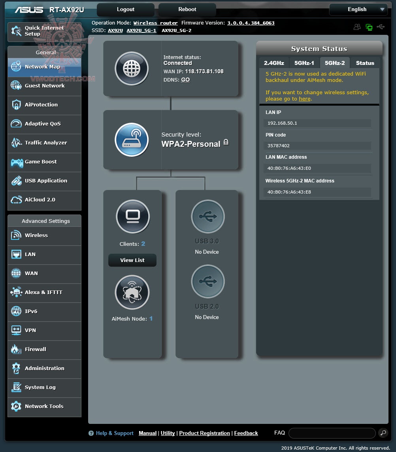Switch to the 2.4GHz tab

point(274,63)
